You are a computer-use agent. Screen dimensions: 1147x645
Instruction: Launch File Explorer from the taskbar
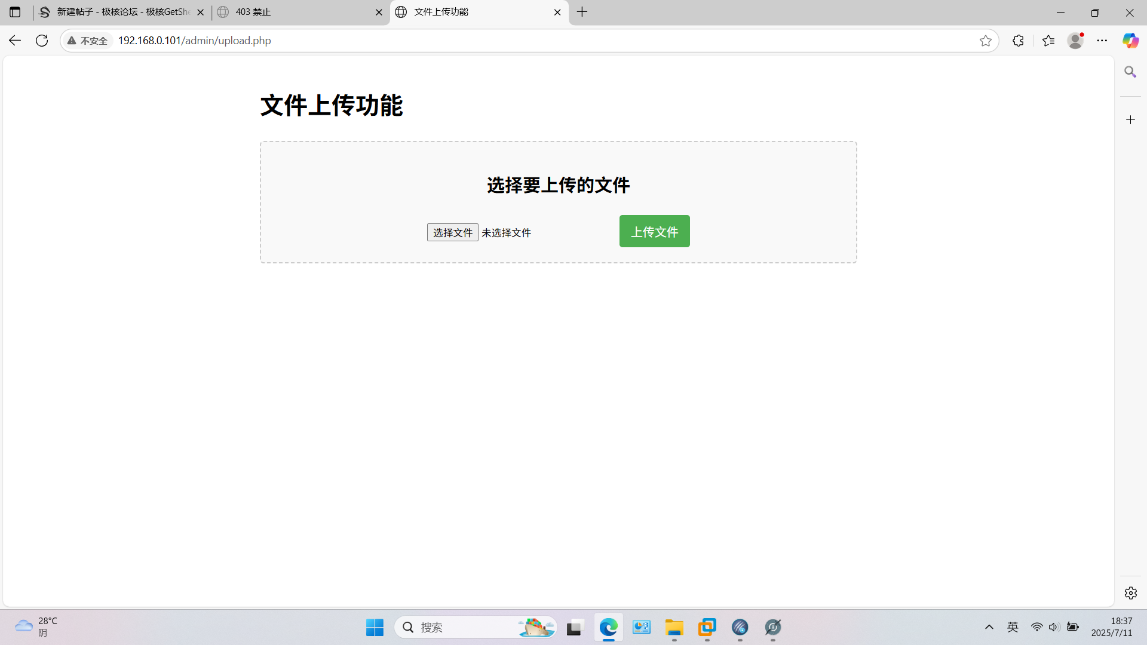674,628
